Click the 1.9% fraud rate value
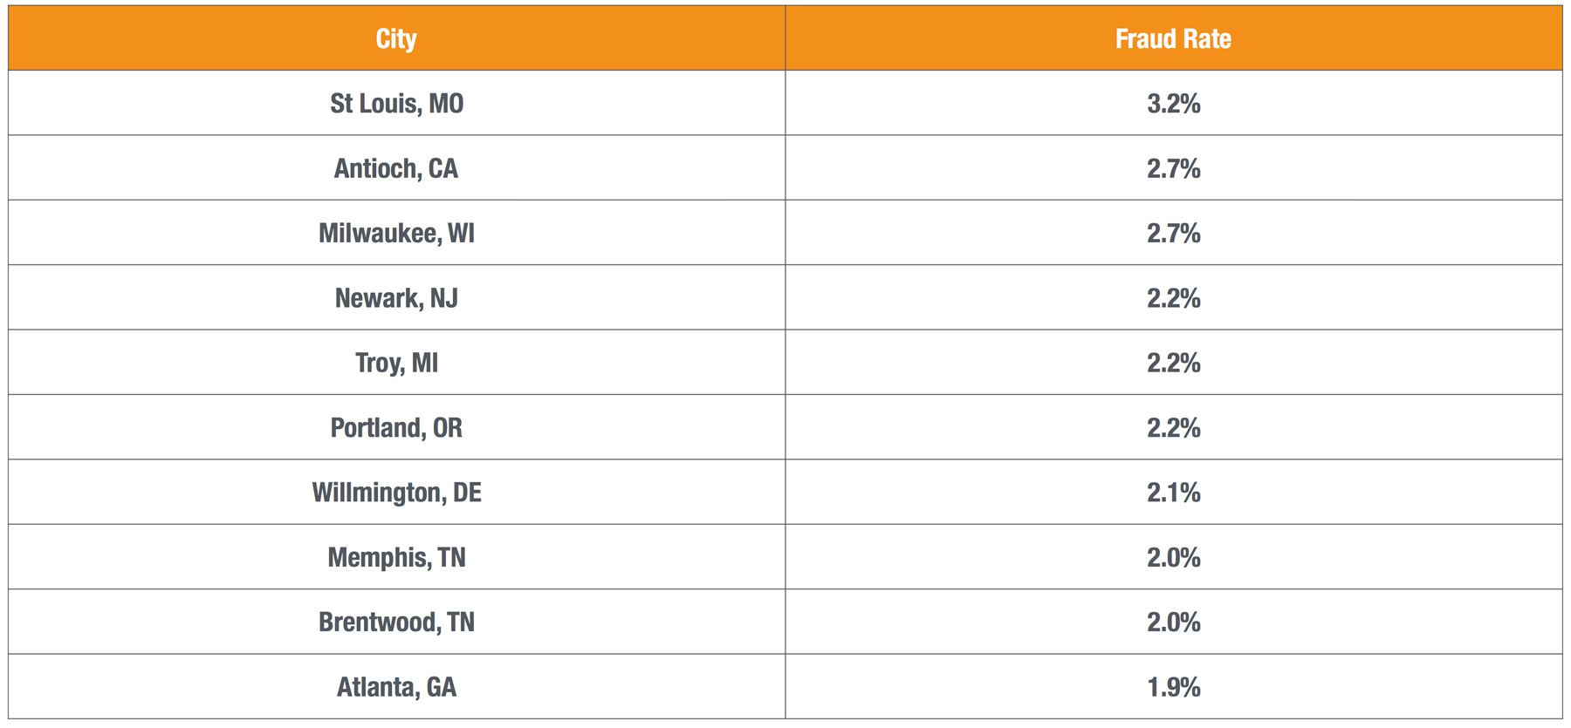This screenshot has height=728, width=1571. tap(1173, 687)
